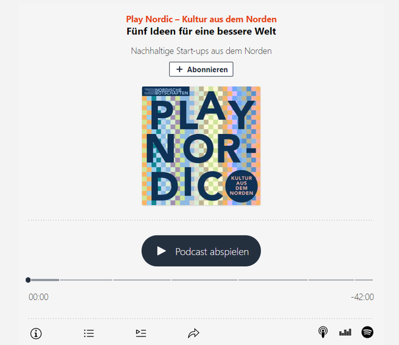Start playback with Podcast abspielen
The height and width of the screenshot is (345, 399).
click(x=201, y=251)
